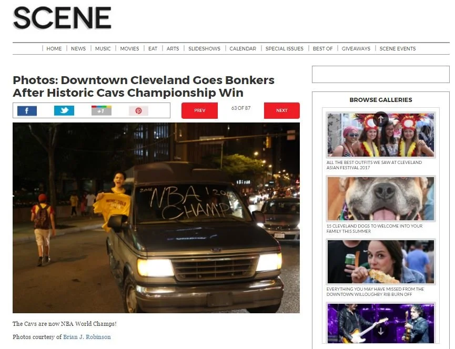This screenshot has height=349, width=455.
Task: Open Cleveland Asian Festival 2017 gallery thumbnail
Action: point(381,135)
